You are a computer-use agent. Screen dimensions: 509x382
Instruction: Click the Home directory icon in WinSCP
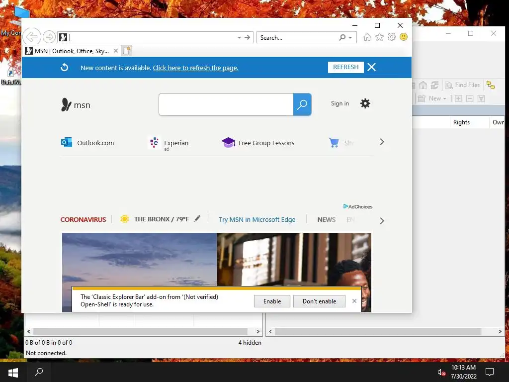coord(423,85)
